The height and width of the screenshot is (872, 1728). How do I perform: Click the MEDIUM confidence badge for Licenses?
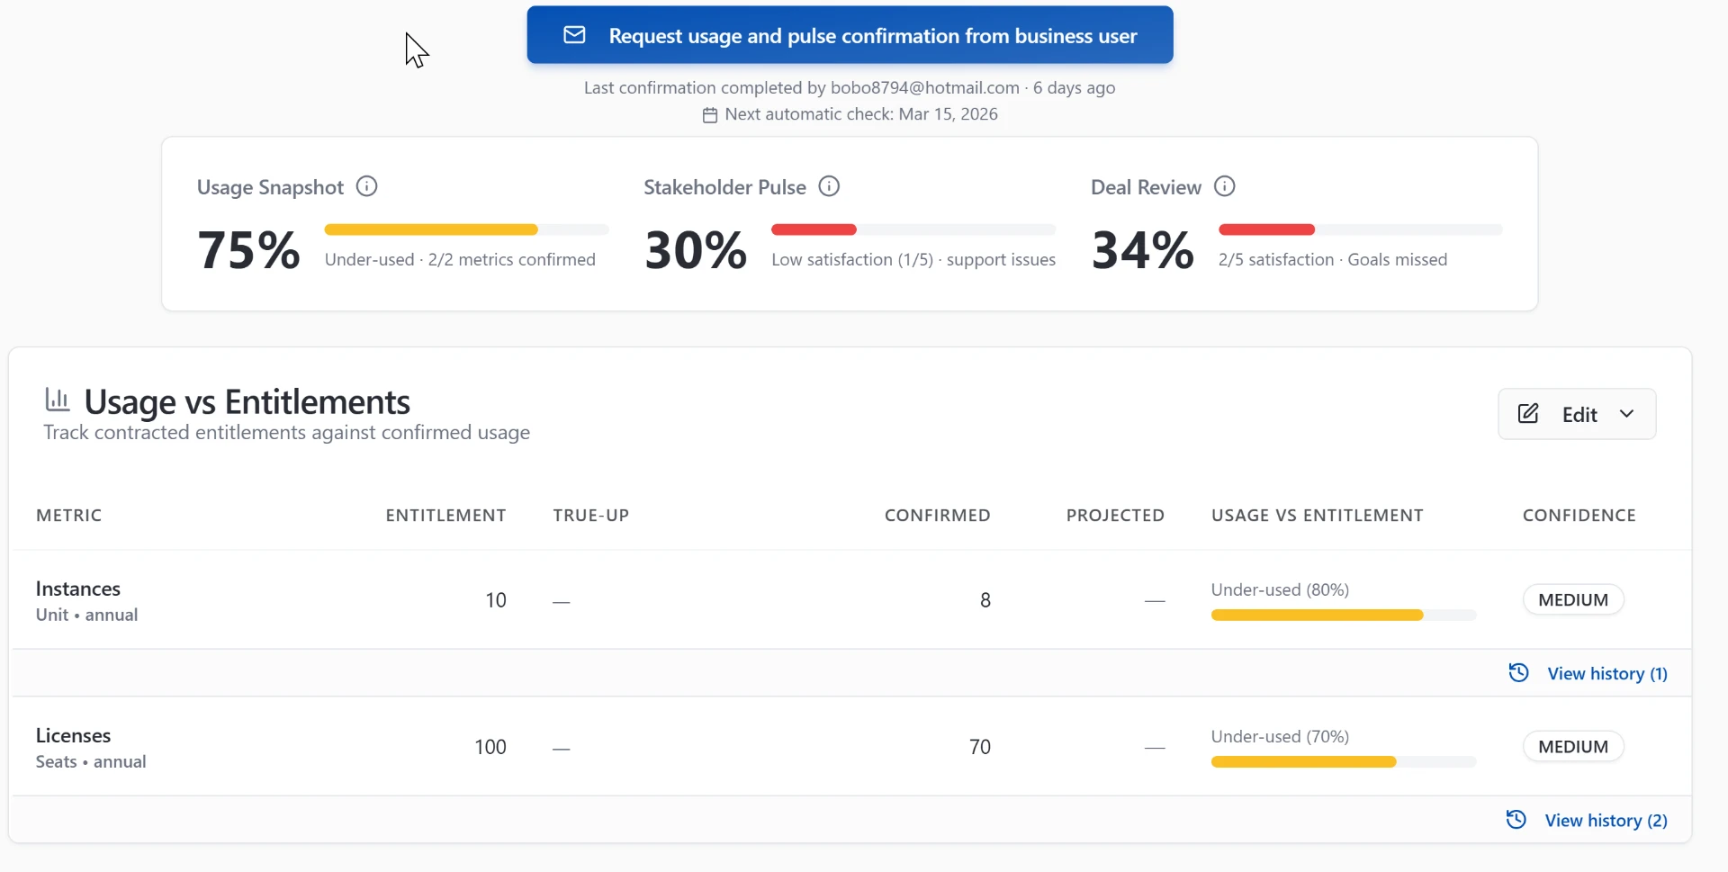click(x=1573, y=747)
